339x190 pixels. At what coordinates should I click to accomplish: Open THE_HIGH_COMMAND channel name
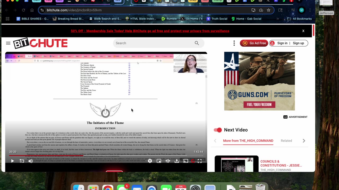coord(275,170)
